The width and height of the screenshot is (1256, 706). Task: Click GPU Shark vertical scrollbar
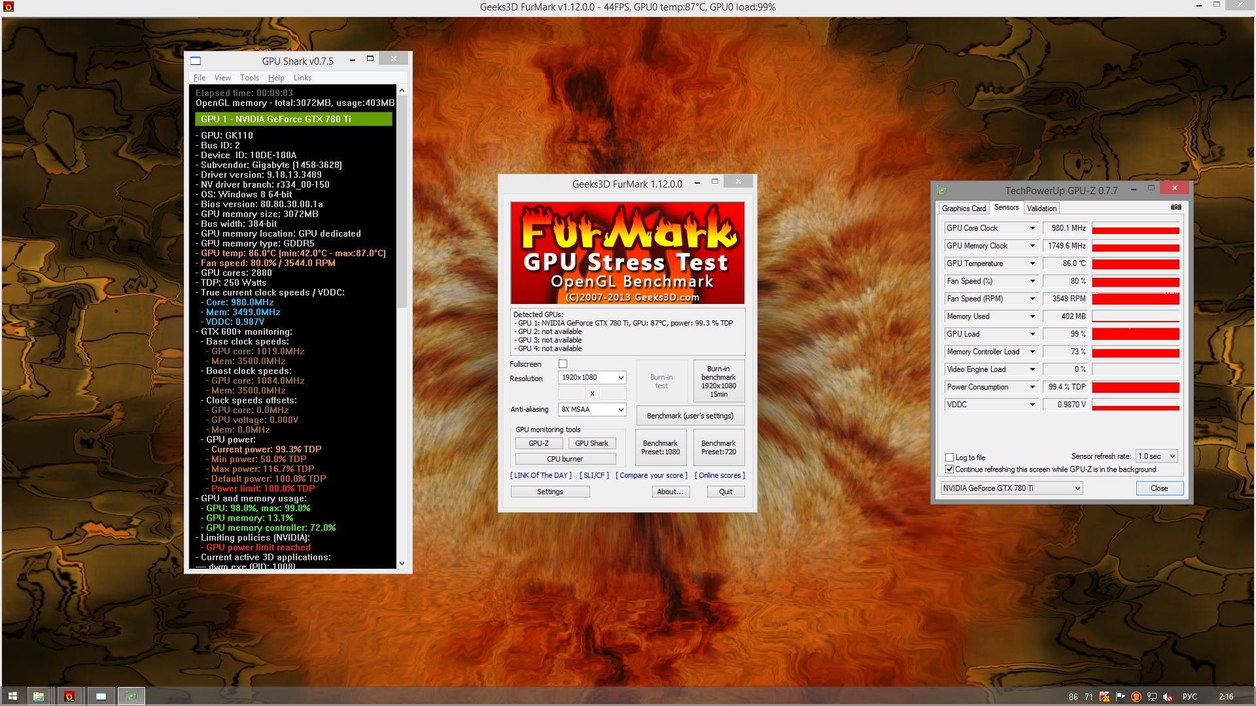[402, 203]
